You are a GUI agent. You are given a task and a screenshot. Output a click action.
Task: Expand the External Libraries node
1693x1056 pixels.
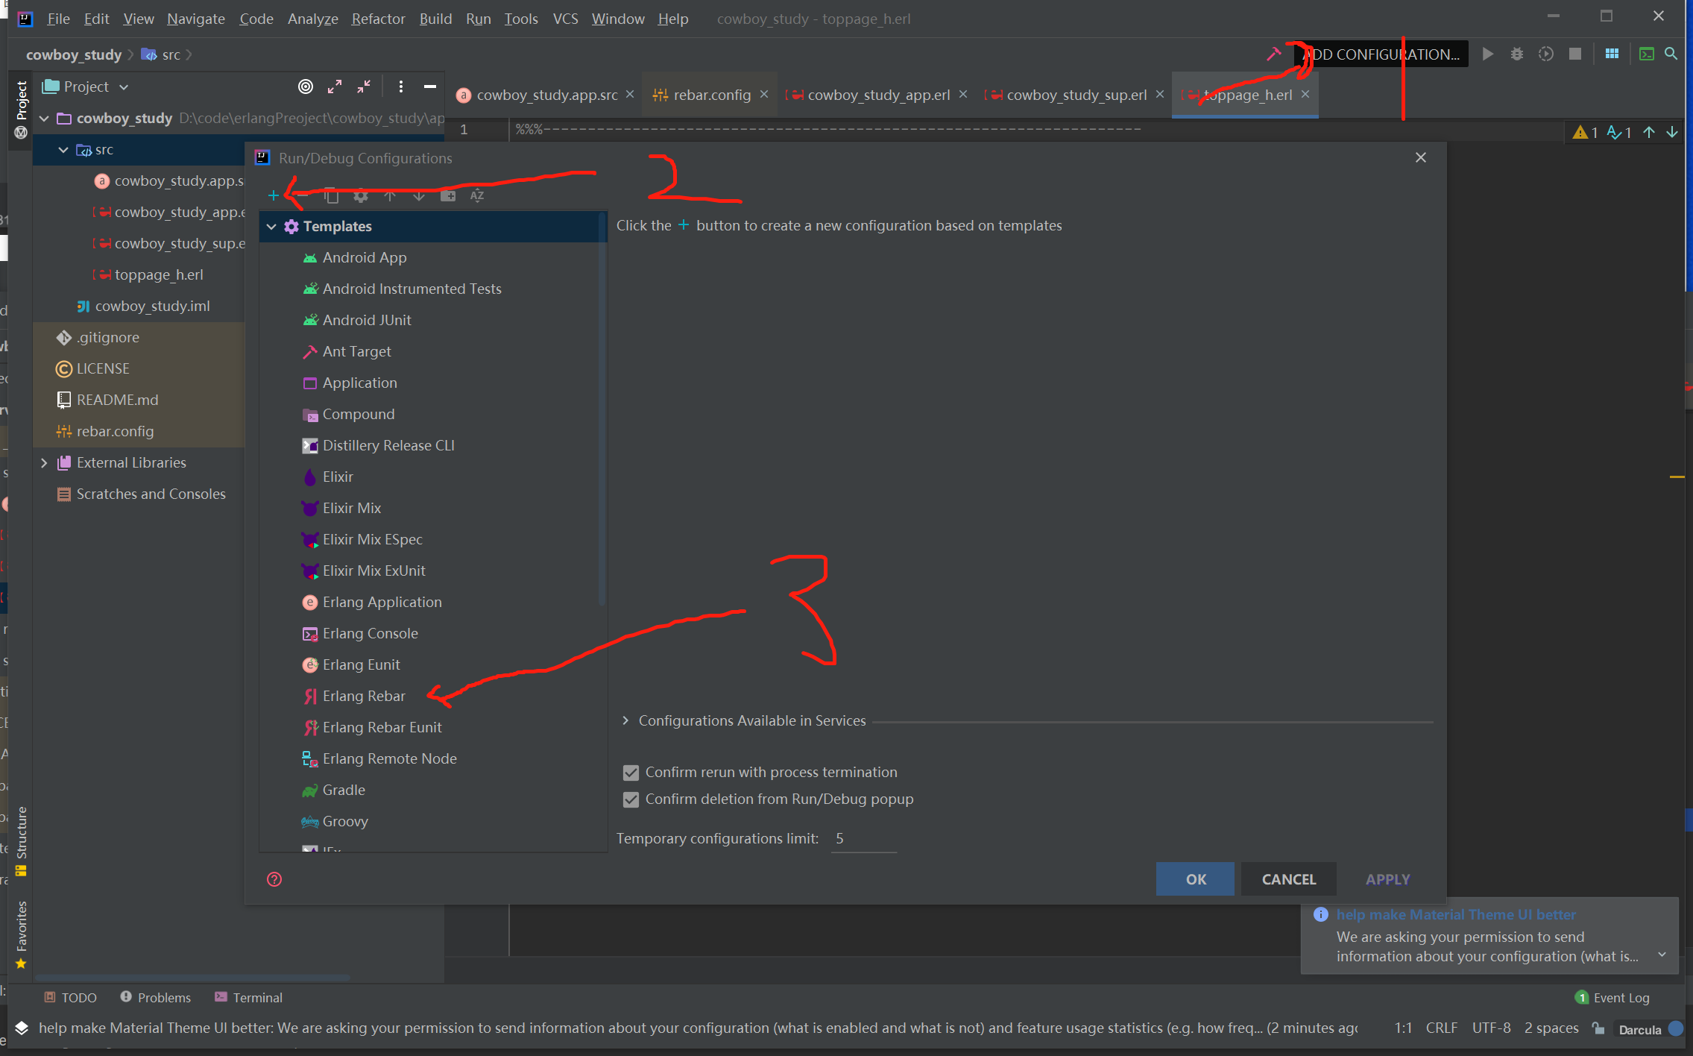(44, 462)
